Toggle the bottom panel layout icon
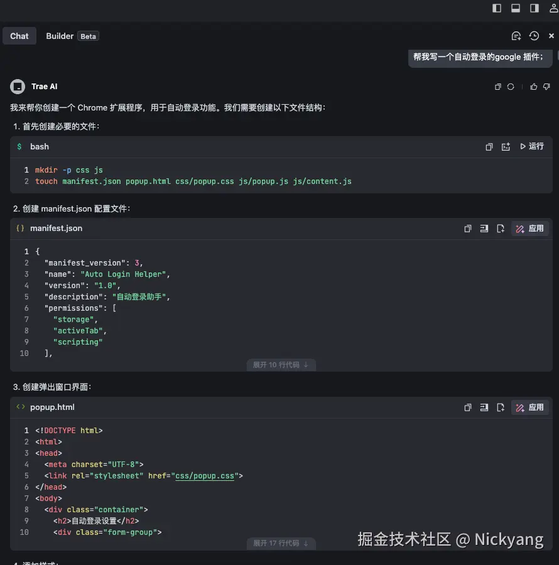 [x=516, y=8]
